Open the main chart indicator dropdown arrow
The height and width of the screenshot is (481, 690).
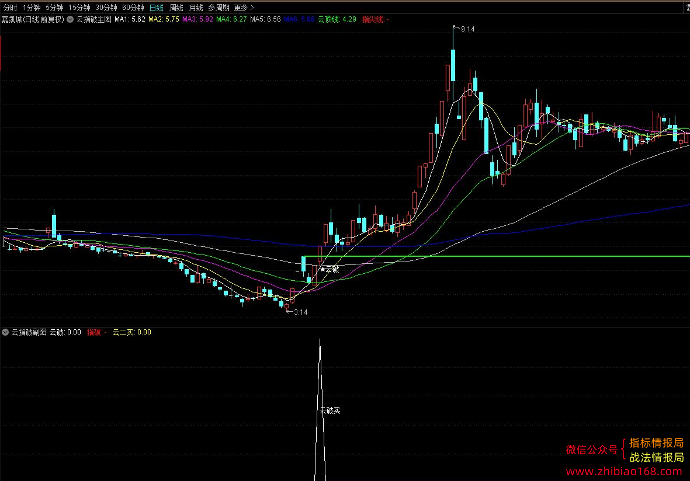pos(70,19)
